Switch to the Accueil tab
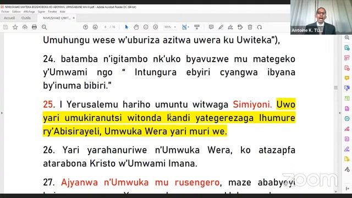 point(9,18)
